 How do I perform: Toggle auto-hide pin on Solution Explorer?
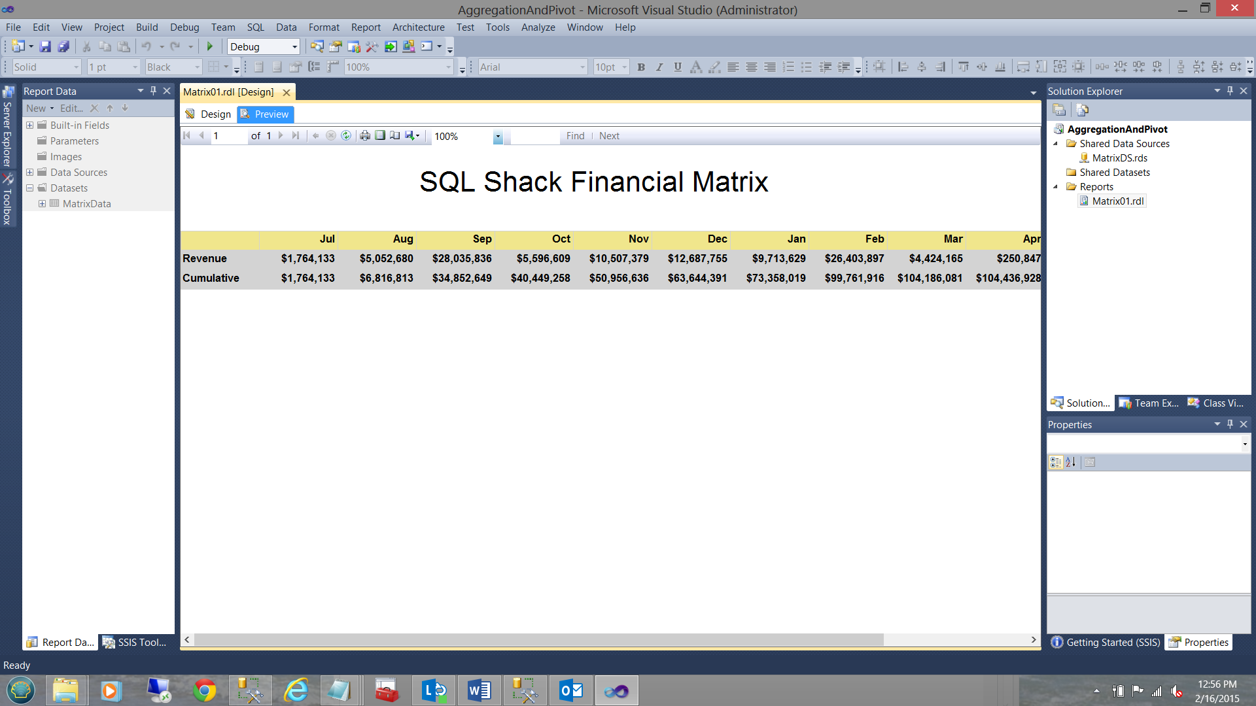1230,91
